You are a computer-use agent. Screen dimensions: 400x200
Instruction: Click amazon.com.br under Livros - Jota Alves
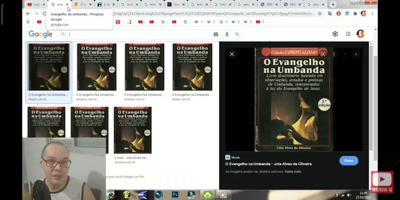click(125, 162)
